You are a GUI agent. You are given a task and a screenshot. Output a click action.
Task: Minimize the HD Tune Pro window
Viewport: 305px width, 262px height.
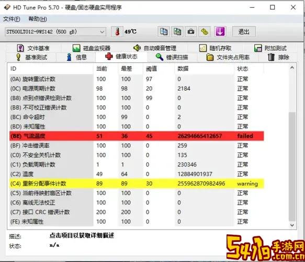pos(252,7)
